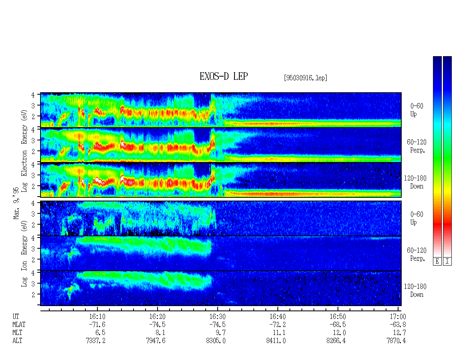Select the [95030916.lep] file name label
The height and width of the screenshot is (351, 453).
305,78
